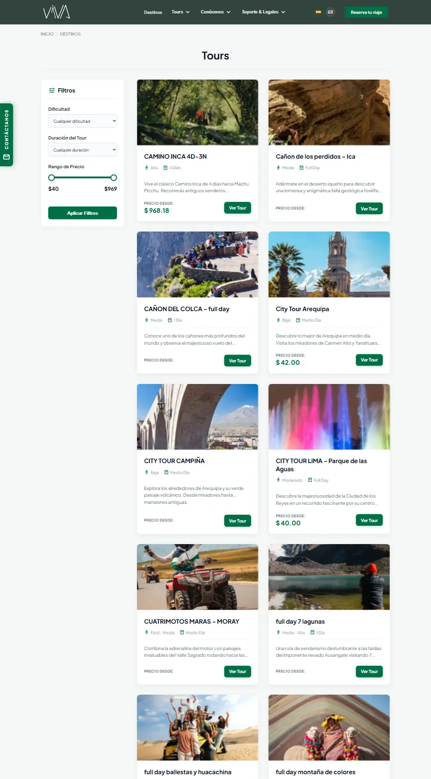Click Ver Tour on City Tour Arequipa

(369, 360)
